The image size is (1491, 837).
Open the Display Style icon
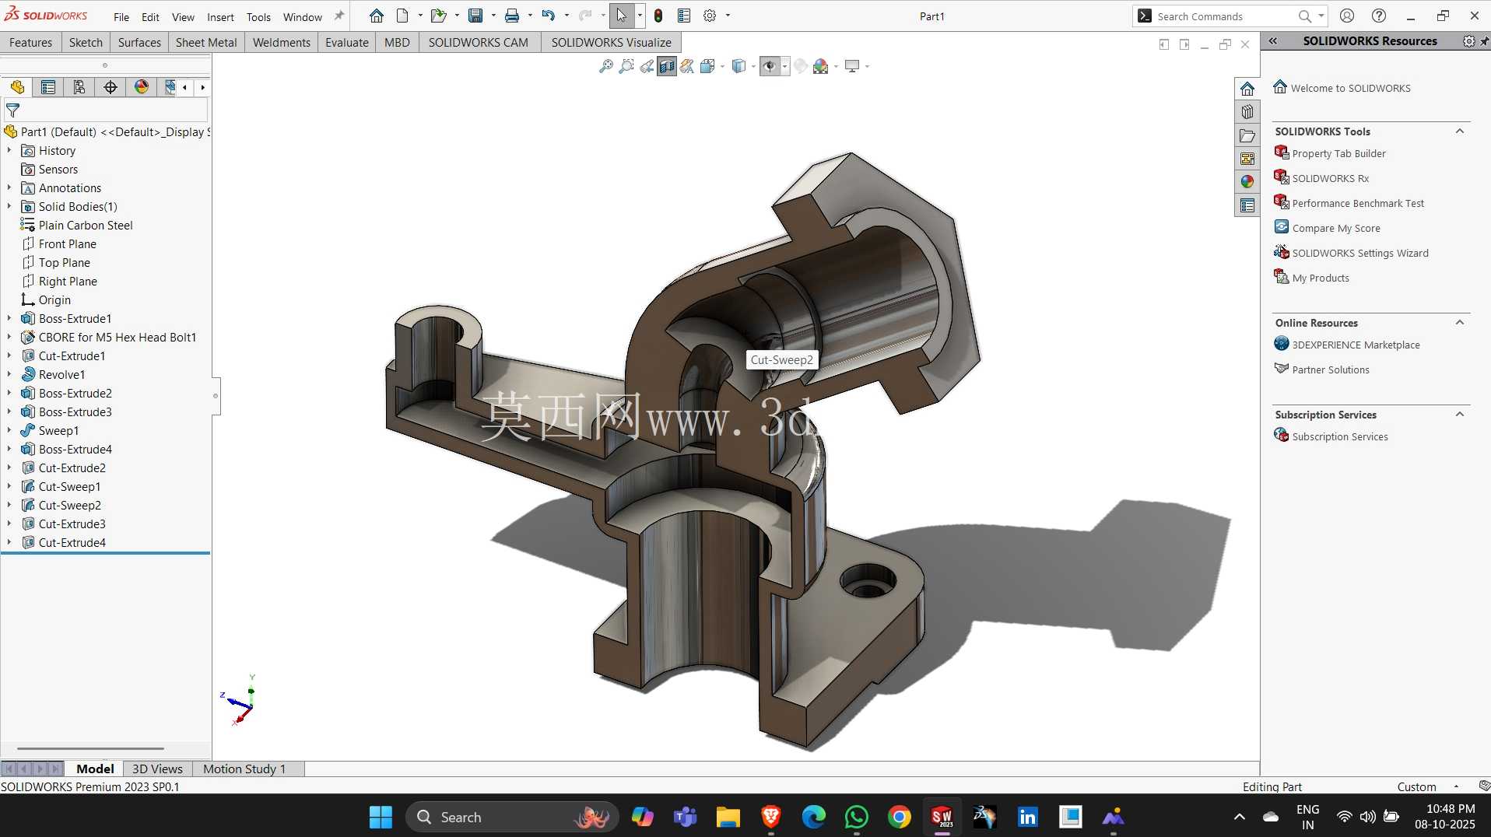[738, 67]
